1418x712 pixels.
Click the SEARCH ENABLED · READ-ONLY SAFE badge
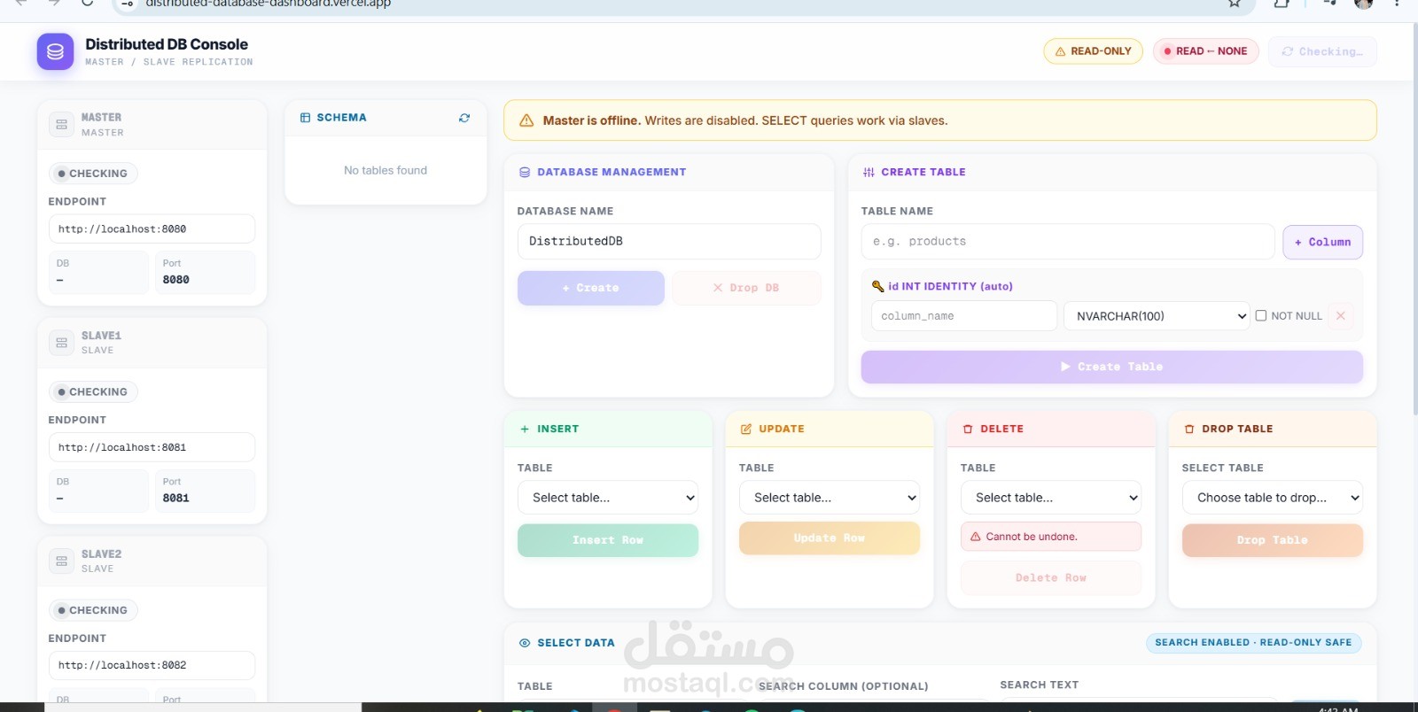click(x=1253, y=643)
